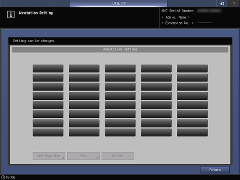Select the bottom-left blank annotation slot
The image size is (240, 180).
[x=48, y=133]
